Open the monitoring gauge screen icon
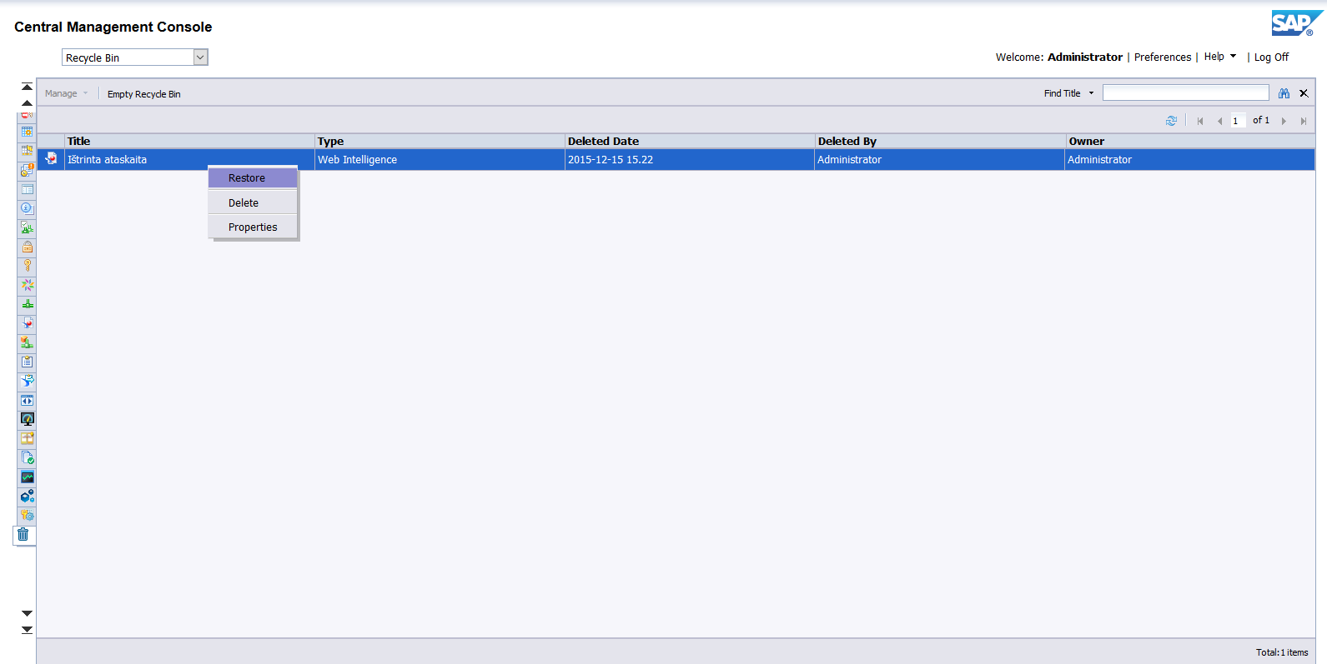This screenshot has height=664, width=1327. click(27, 419)
